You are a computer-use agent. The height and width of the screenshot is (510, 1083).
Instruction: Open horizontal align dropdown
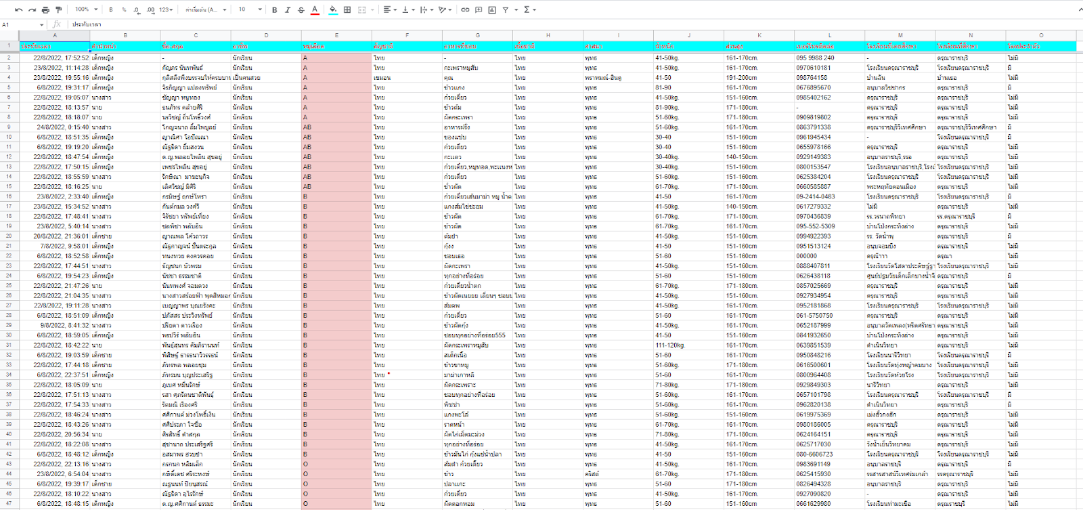[389, 9]
